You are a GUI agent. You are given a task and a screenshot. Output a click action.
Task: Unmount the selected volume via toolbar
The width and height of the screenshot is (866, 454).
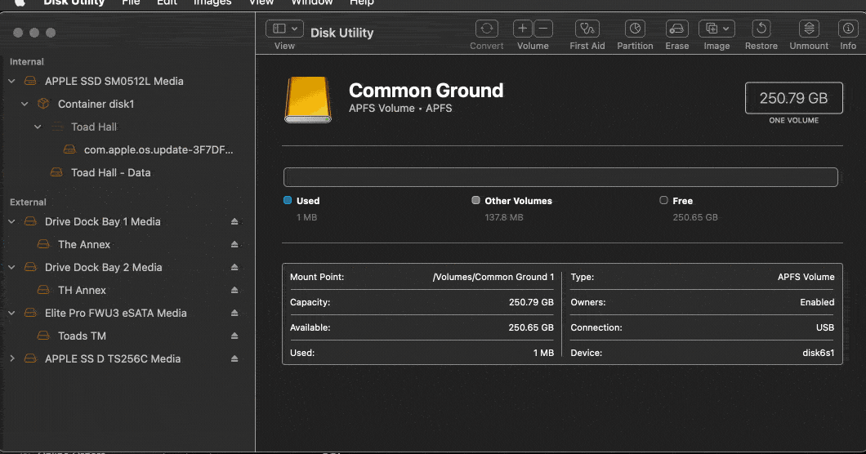pyautogui.click(x=808, y=29)
